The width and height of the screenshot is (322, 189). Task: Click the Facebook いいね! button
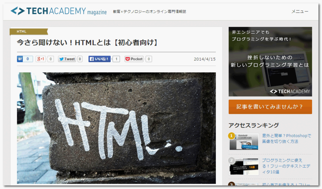click(x=99, y=59)
